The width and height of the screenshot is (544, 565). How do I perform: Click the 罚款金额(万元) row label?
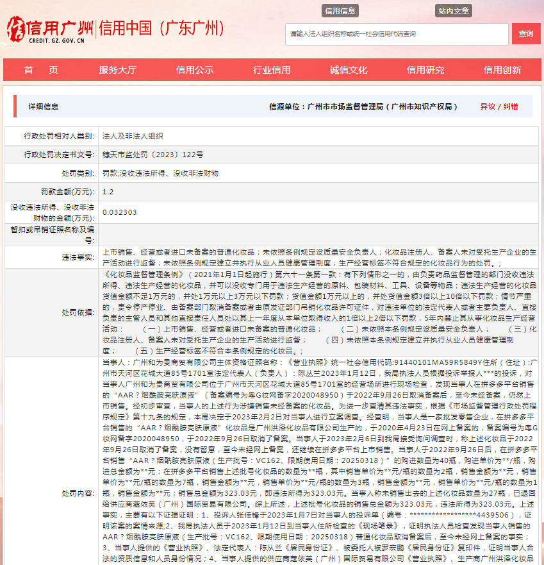coord(67,192)
